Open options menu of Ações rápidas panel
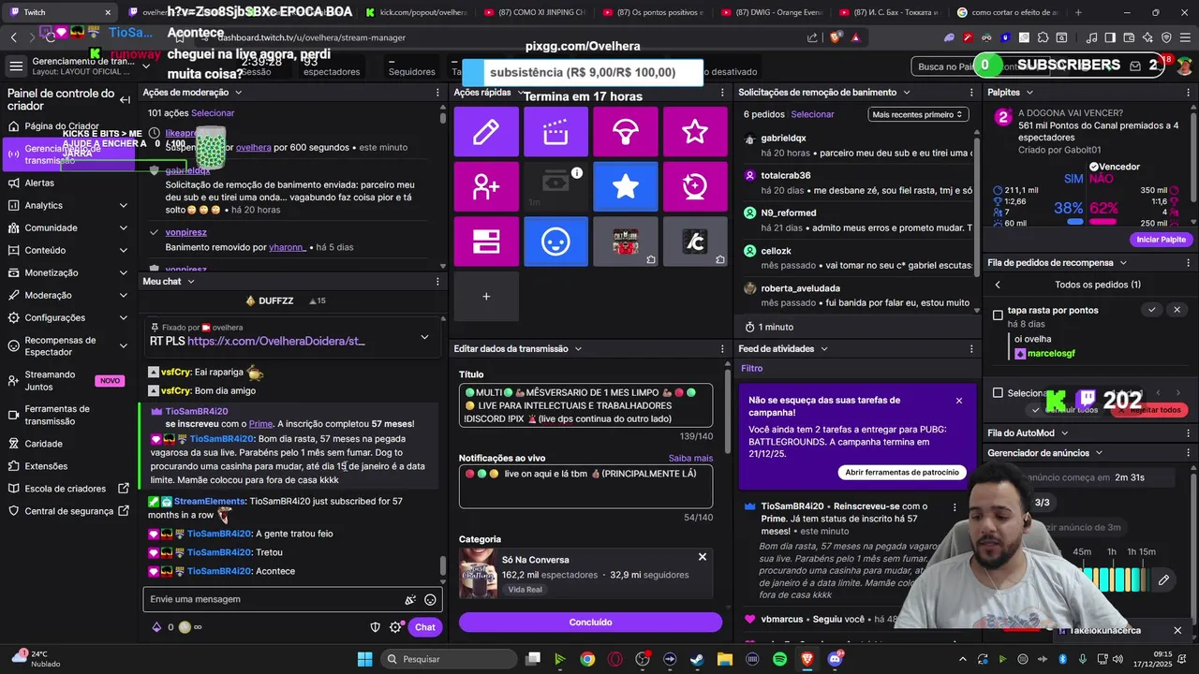The width and height of the screenshot is (1199, 674). pyautogui.click(x=722, y=93)
